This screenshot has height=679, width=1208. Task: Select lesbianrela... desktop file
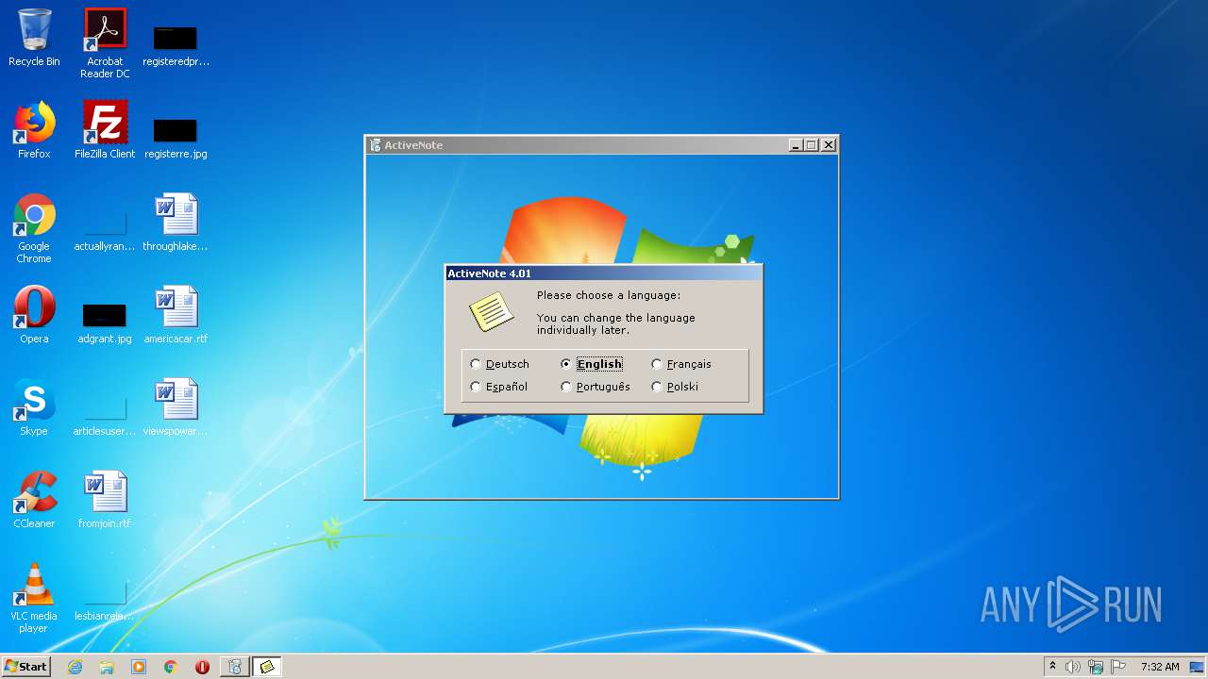105,602
